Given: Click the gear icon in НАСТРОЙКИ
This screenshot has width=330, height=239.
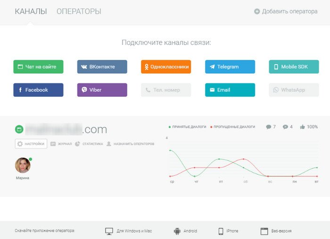Looking at the screenshot, I should 20,144.
